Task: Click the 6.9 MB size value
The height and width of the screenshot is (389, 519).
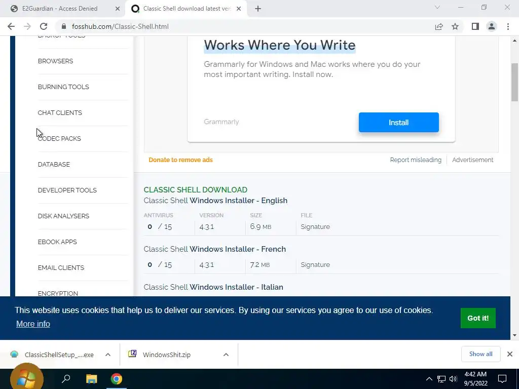Action: click(x=261, y=227)
